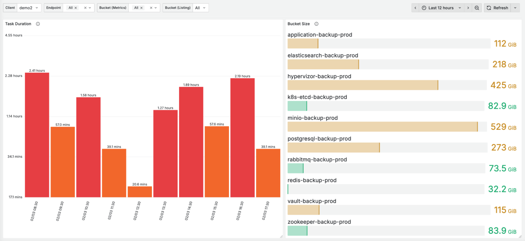Image resolution: width=525 pixels, height=241 pixels.
Task: Open the Bucket Size panel title menu
Action: (298, 24)
